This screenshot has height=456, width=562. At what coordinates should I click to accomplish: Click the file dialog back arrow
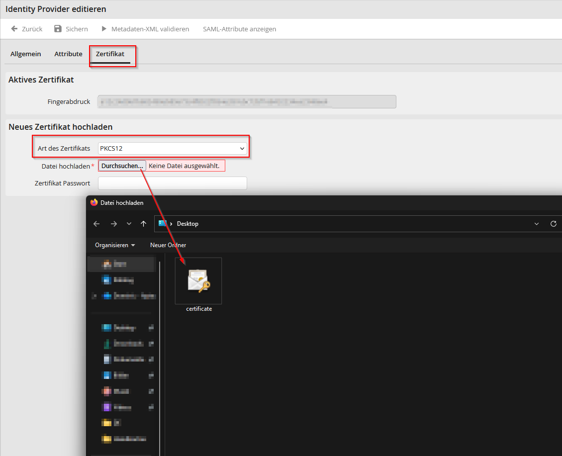click(96, 224)
